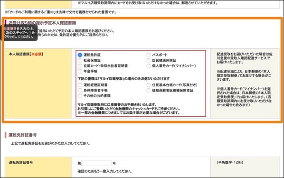284x178 pixels.
Task: Select 在留カード・特別永住者証明書 option
Action: [80, 66]
